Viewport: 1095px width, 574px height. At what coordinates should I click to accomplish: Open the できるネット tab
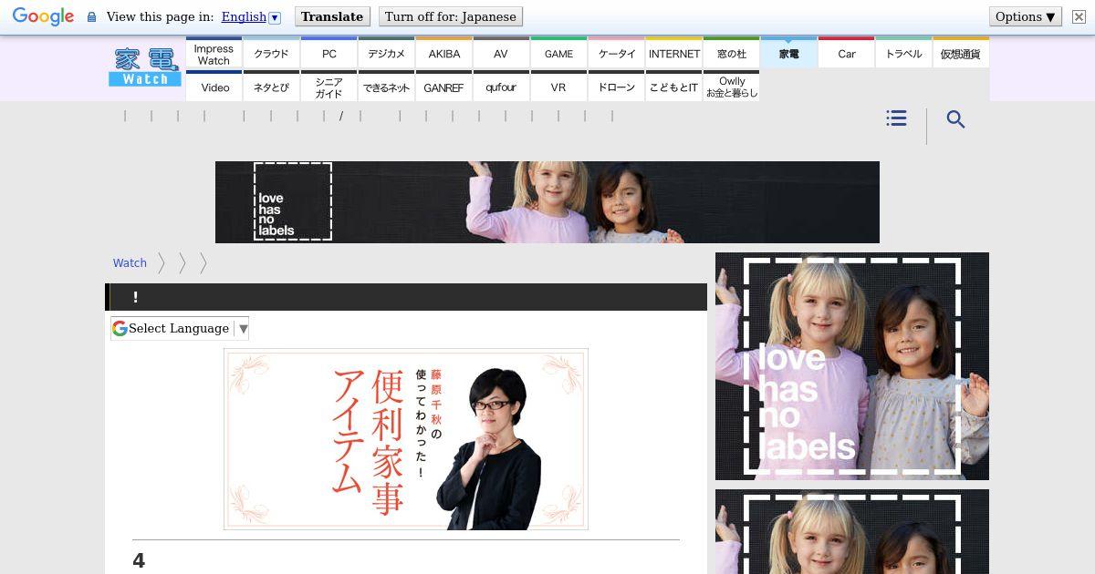tap(386, 87)
